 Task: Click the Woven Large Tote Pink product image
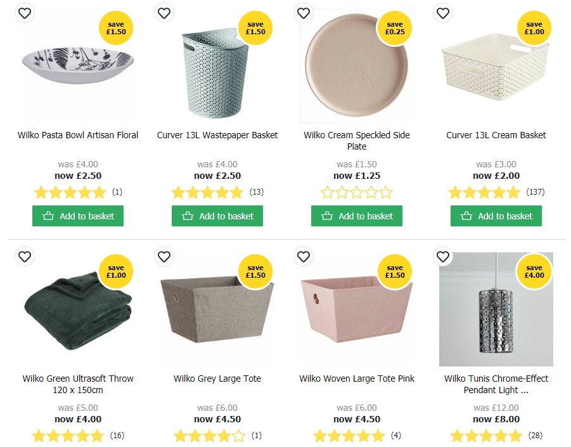coord(356,310)
